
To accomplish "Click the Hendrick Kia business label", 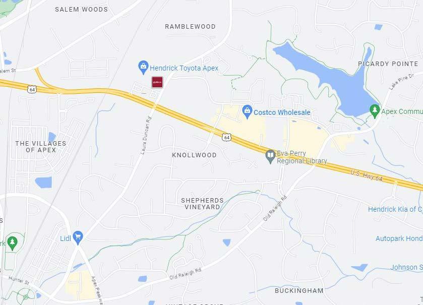I will (x=395, y=209).
